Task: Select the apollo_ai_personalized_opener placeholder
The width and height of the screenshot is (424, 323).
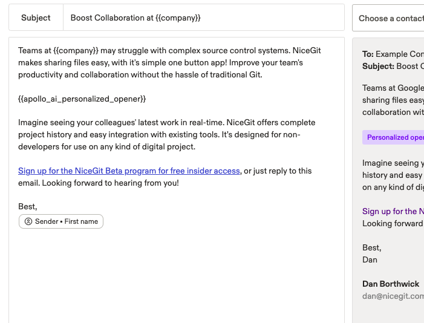Action: click(x=82, y=98)
